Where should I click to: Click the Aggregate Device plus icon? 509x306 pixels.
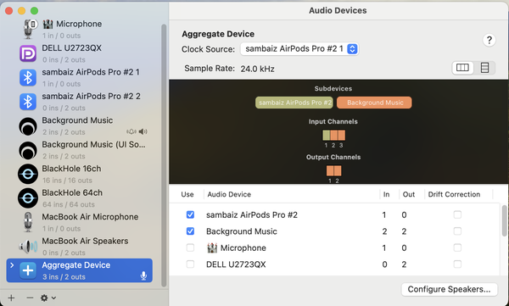[x=28, y=270]
